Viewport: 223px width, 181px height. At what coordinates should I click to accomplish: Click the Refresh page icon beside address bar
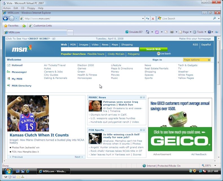point(147,19)
